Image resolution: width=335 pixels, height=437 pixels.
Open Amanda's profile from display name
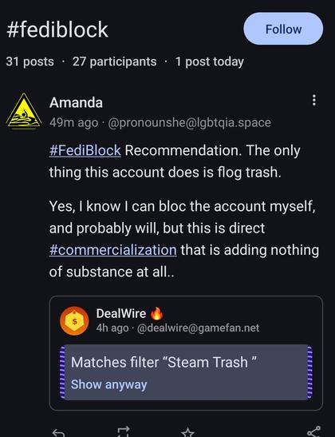coord(76,102)
